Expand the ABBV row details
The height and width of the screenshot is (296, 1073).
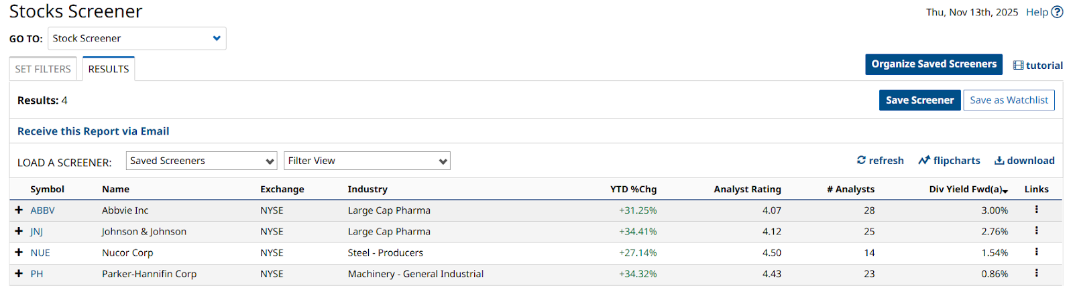coord(19,210)
